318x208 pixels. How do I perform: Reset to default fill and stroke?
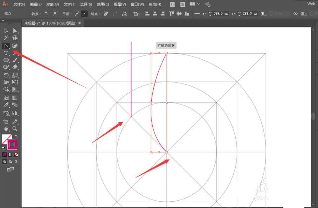tap(3, 148)
